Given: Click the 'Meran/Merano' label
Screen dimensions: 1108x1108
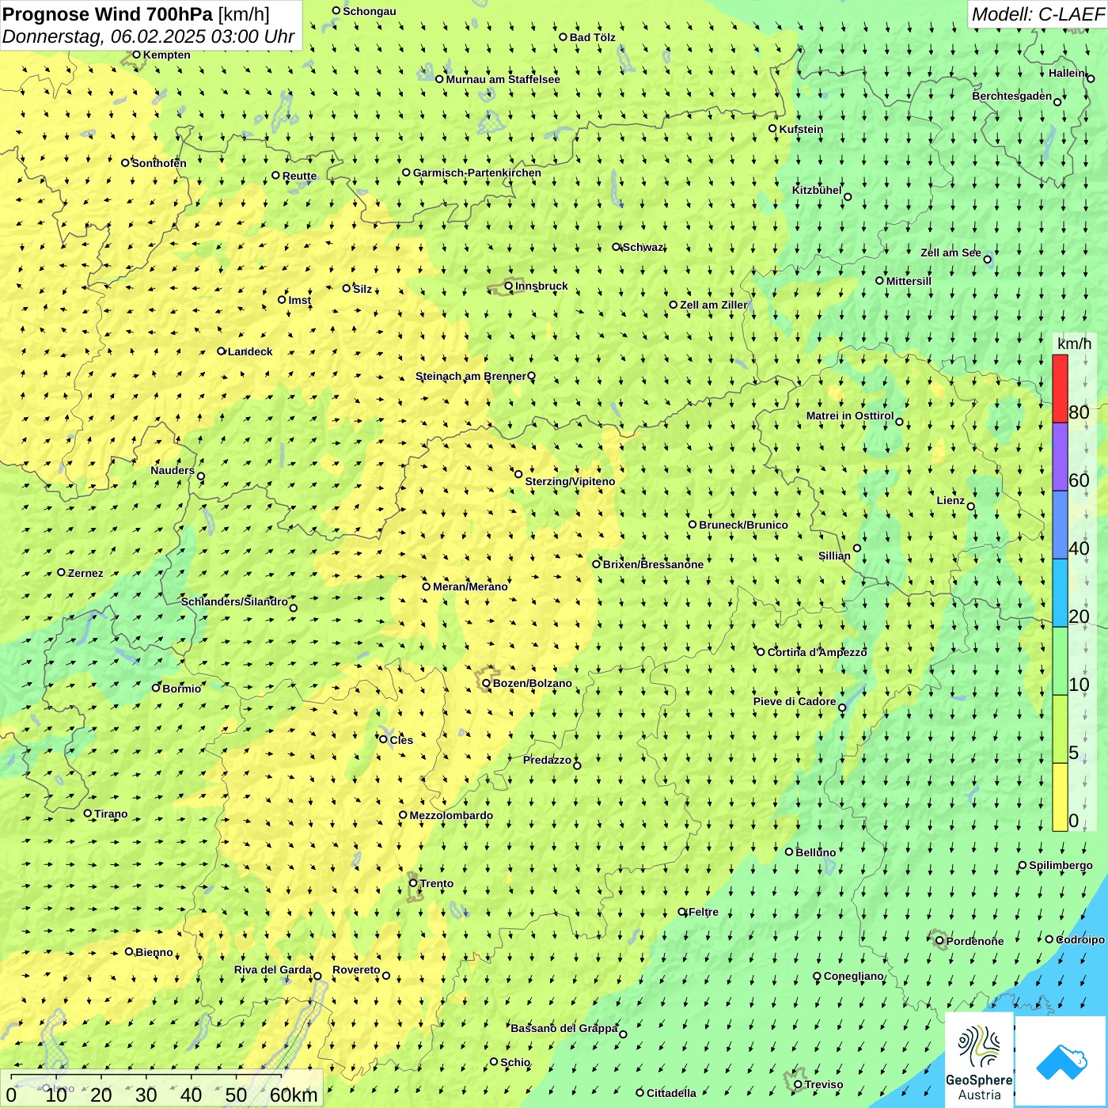Looking at the screenshot, I should 470,586.
